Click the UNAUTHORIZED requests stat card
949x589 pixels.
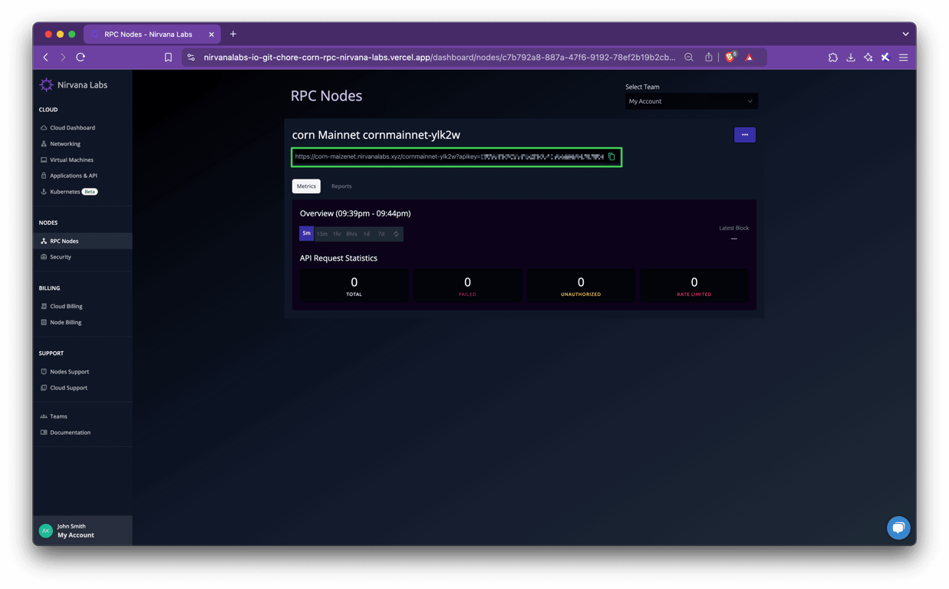[581, 285]
